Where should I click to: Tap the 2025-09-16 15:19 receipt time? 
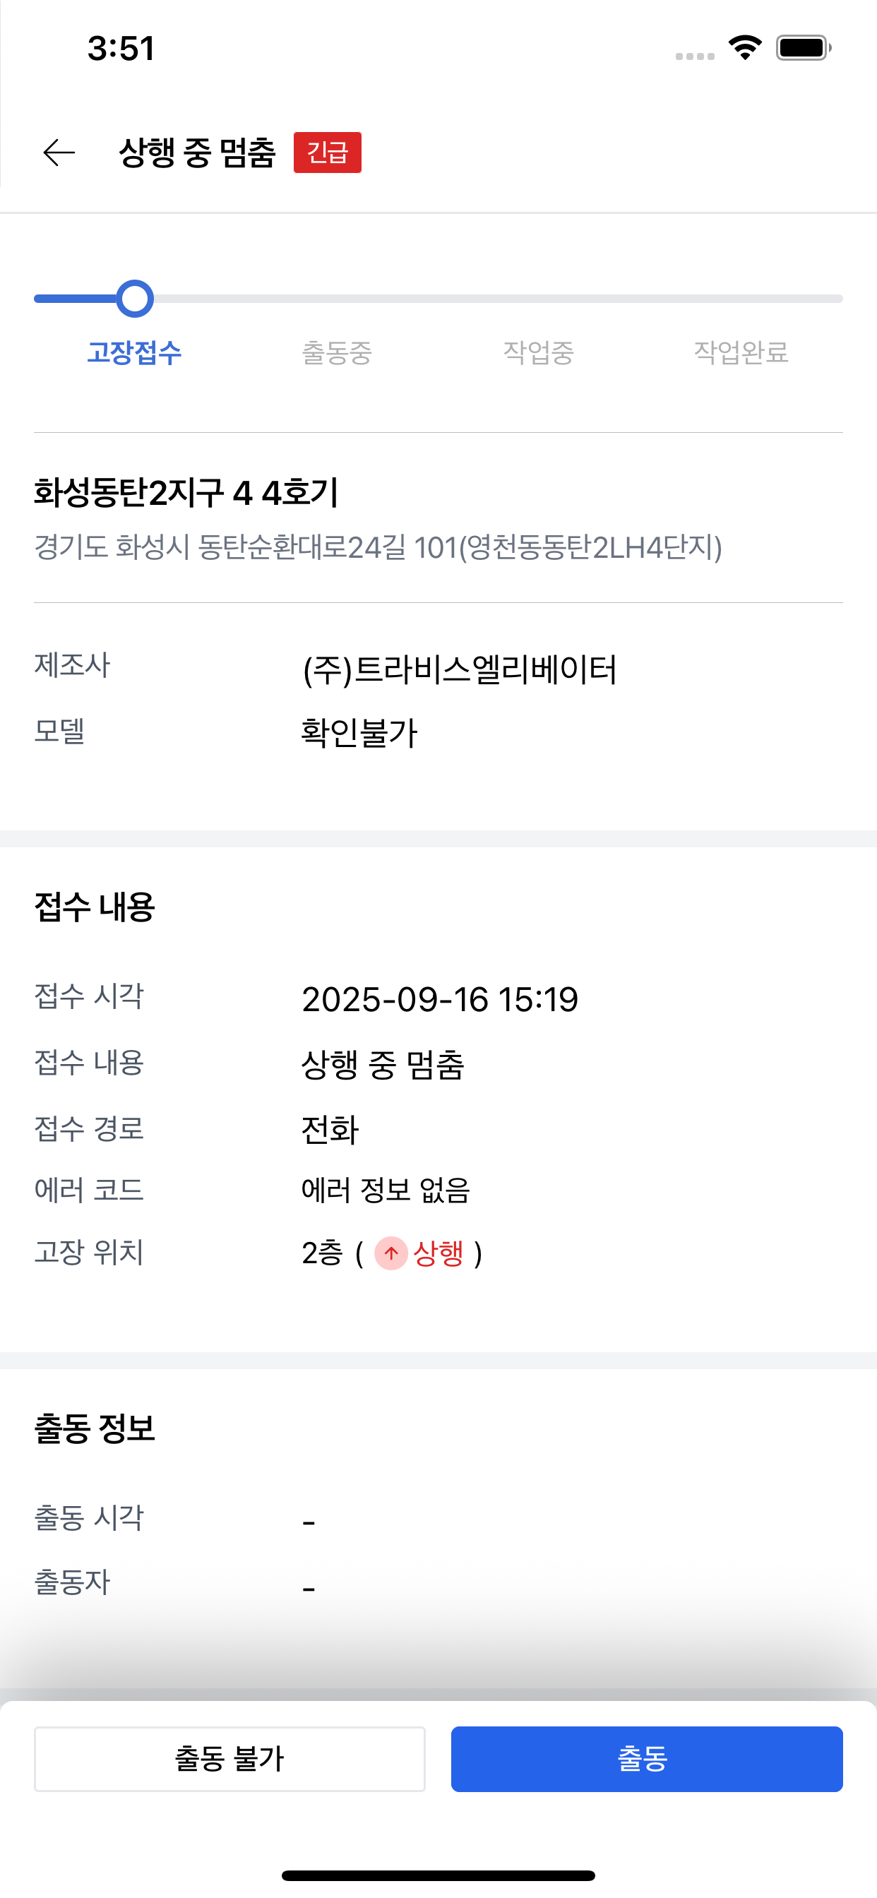[440, 999]
